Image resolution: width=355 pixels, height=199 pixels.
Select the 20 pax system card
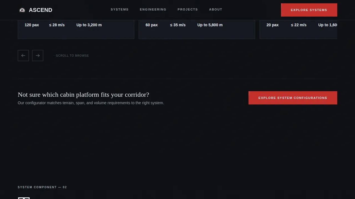pos(298,29)
